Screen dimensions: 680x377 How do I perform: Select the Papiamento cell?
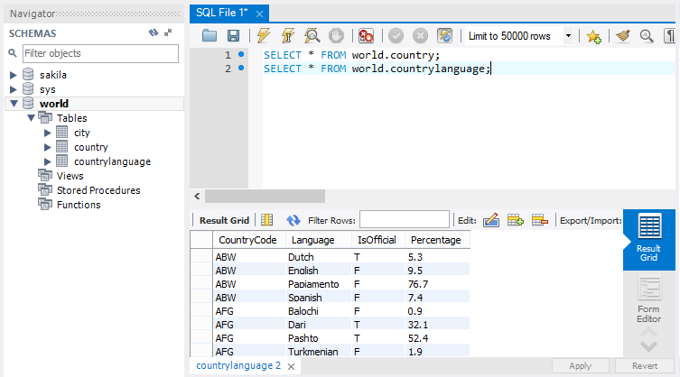coord(318,284)
